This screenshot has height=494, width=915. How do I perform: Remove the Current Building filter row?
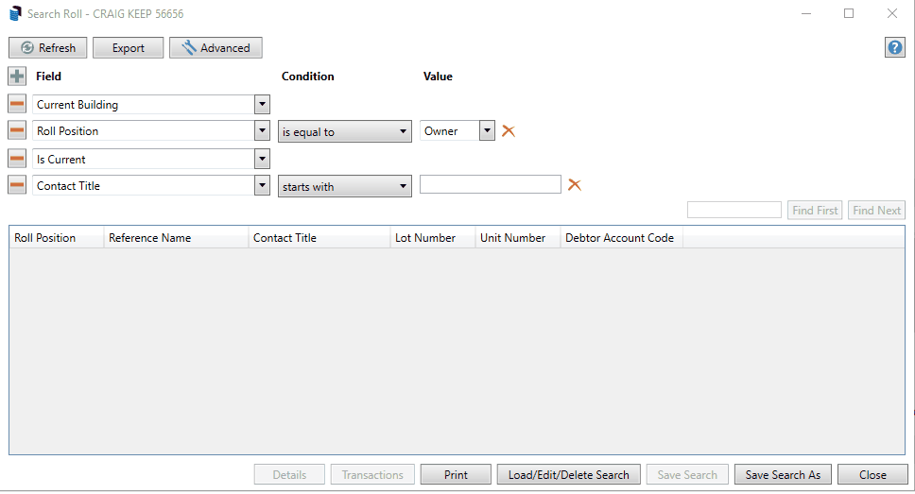pos(17,105)
